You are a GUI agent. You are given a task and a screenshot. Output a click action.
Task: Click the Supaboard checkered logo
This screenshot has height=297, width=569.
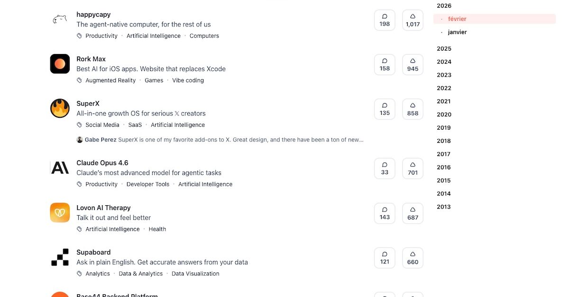(60, 257)
